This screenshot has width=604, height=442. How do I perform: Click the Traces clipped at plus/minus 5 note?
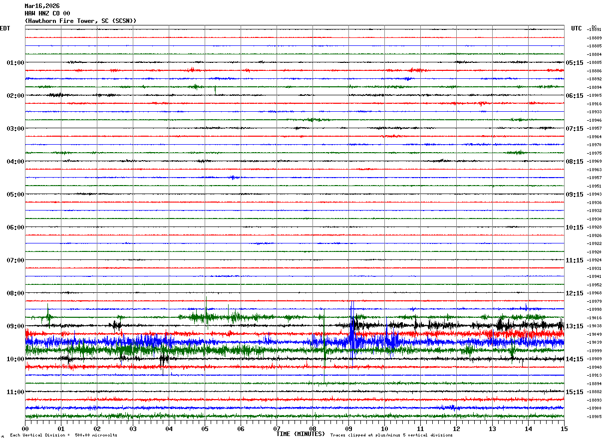tap(391, 436)
